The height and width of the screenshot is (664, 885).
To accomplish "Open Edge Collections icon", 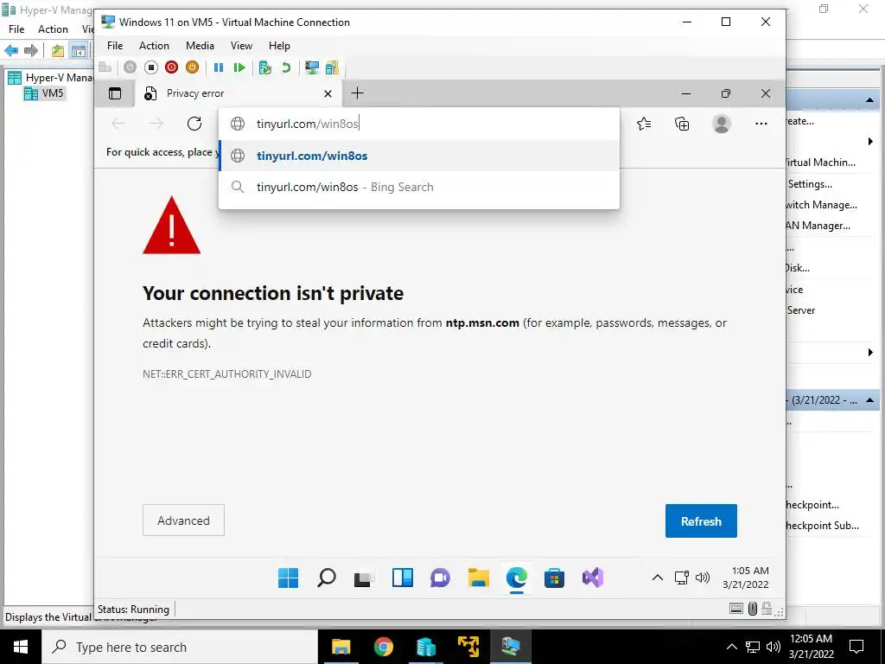I will click(683, 124).
